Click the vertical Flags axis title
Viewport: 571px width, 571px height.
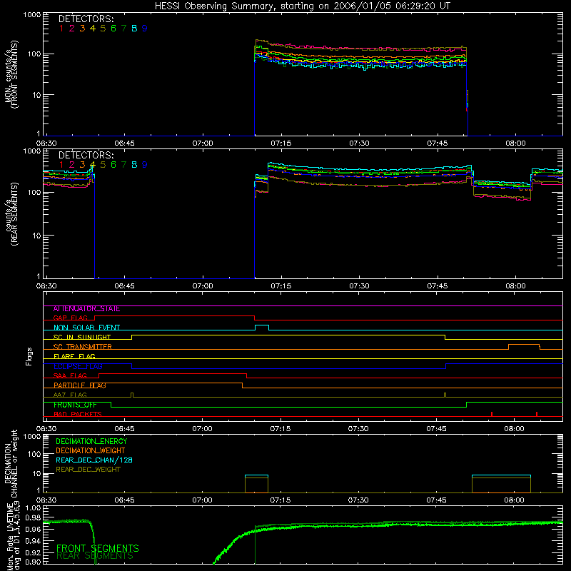(29, 357)
